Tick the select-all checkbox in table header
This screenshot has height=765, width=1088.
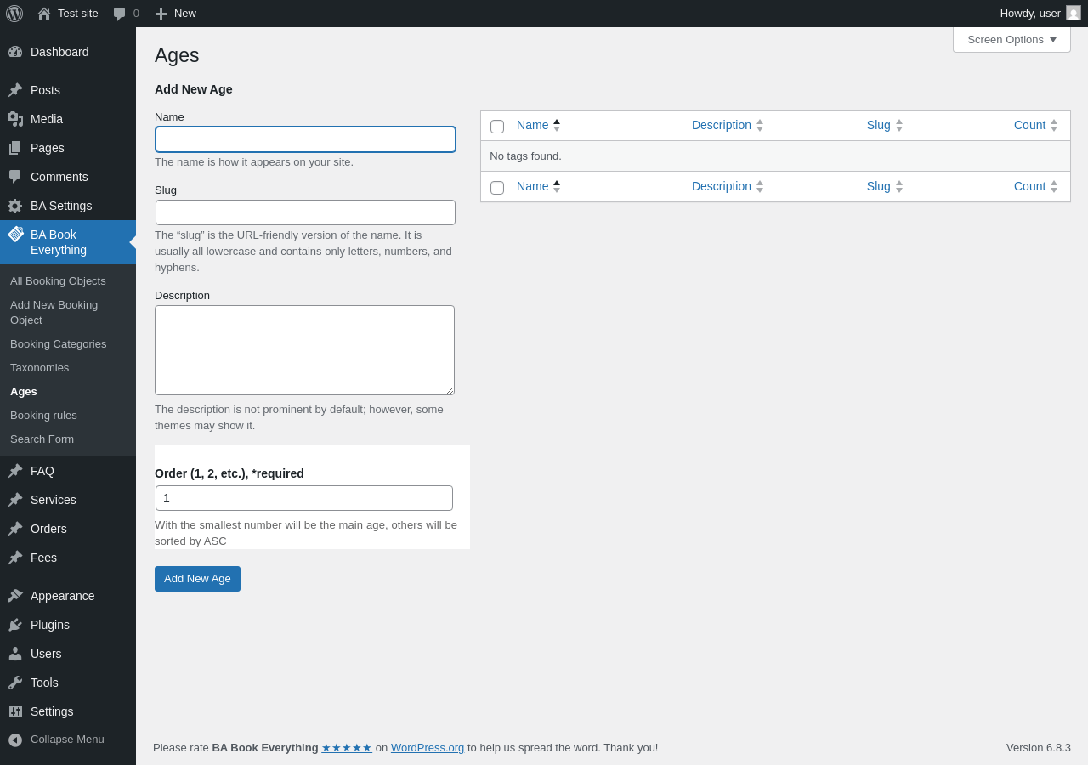tap(497, 127)
